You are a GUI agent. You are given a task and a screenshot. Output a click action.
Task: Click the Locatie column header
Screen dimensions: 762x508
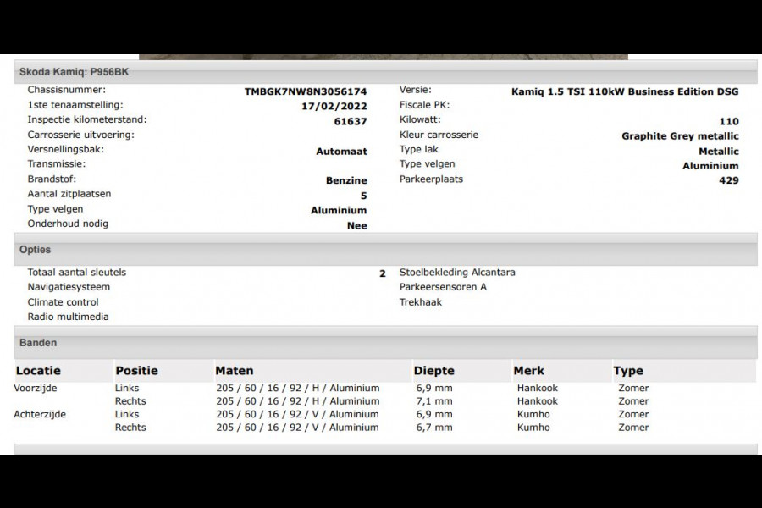coord(38,371)
